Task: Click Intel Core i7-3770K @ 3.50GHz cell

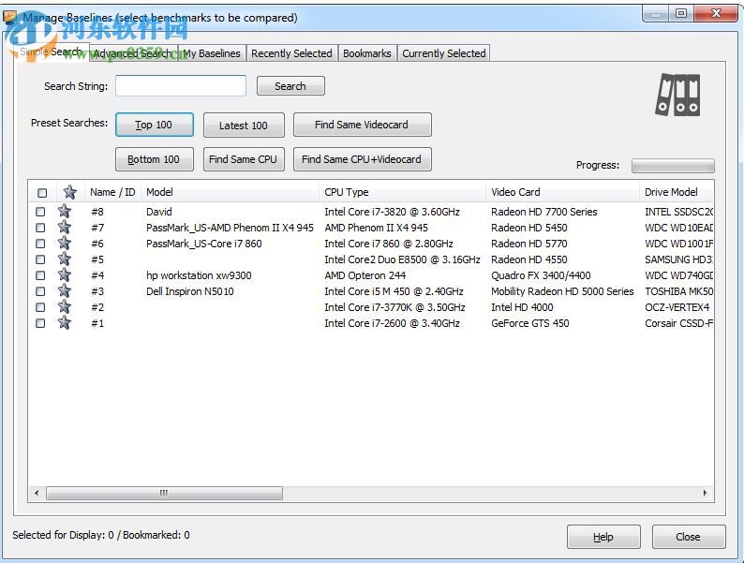Action: tap(394, 307)
